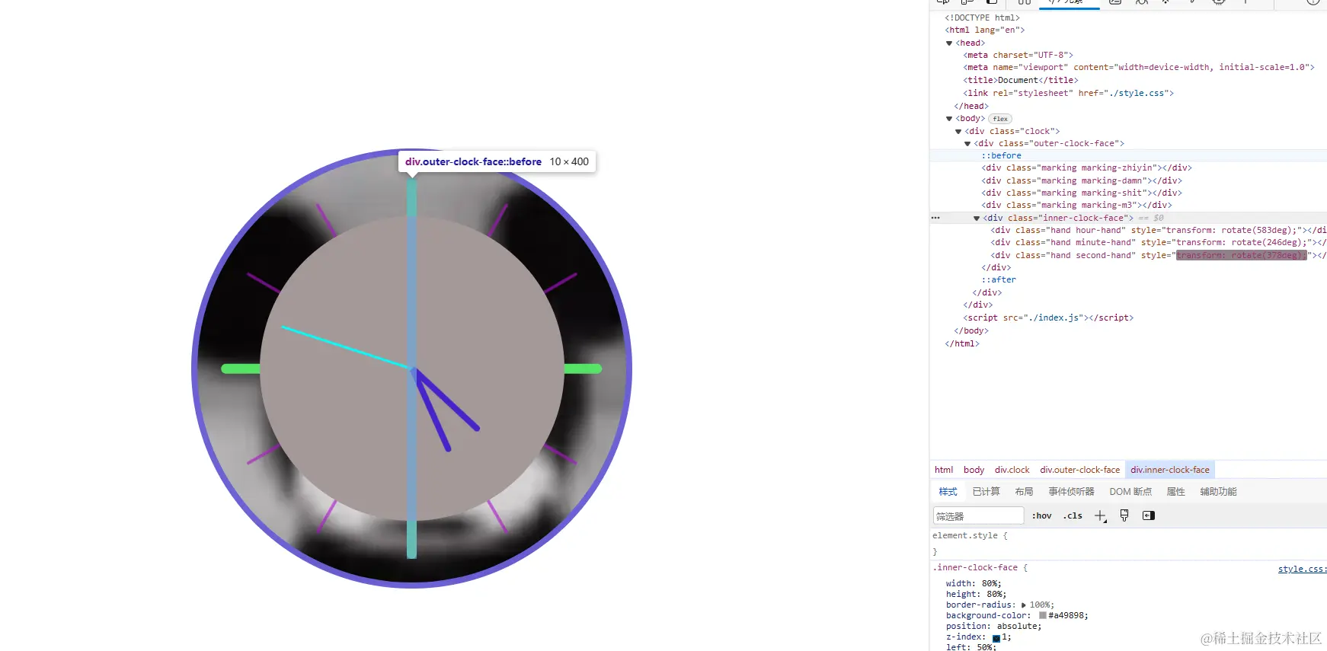Open the 事件侦听器 tab
1327x651 pixels.
tap(1071, 492)
